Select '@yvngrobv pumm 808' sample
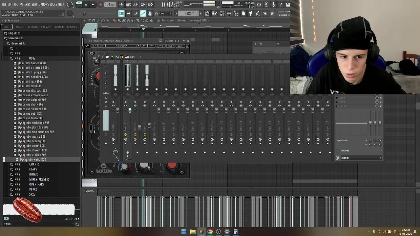Viewport: 420px width, 236px height. coord(31,146)
